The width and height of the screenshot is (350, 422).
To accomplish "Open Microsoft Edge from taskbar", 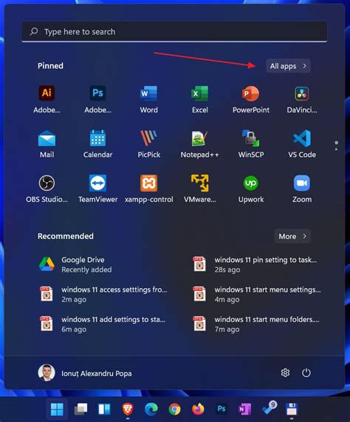I will pos(151,409).
